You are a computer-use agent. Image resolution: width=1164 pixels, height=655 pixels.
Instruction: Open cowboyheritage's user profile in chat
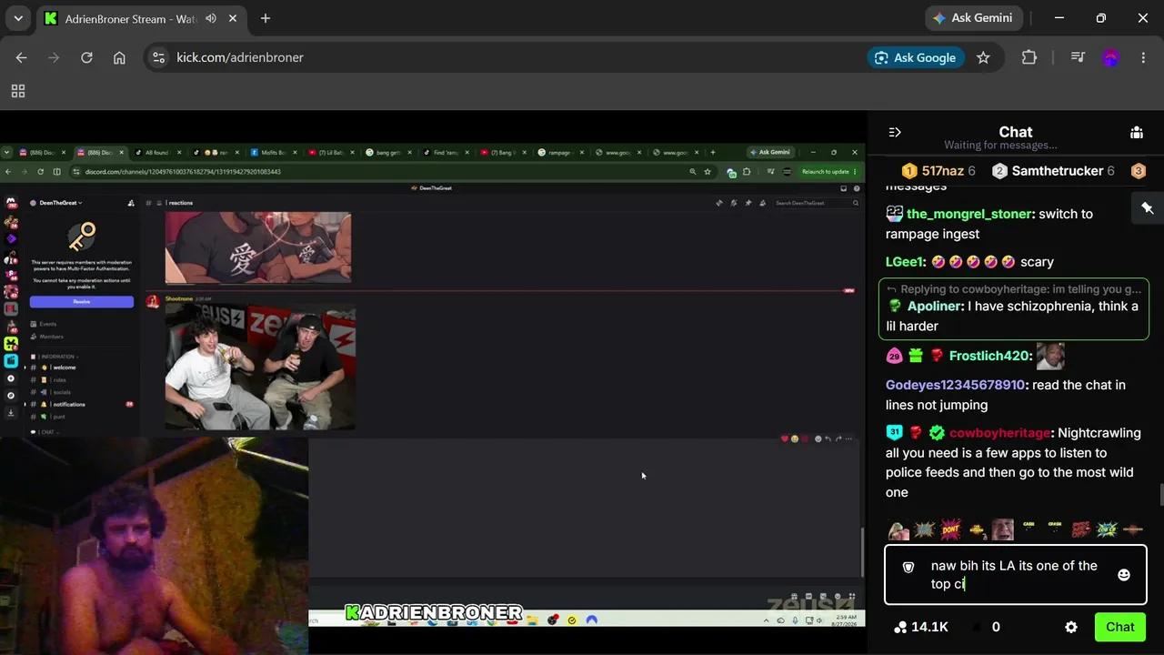coord(1000,433)
